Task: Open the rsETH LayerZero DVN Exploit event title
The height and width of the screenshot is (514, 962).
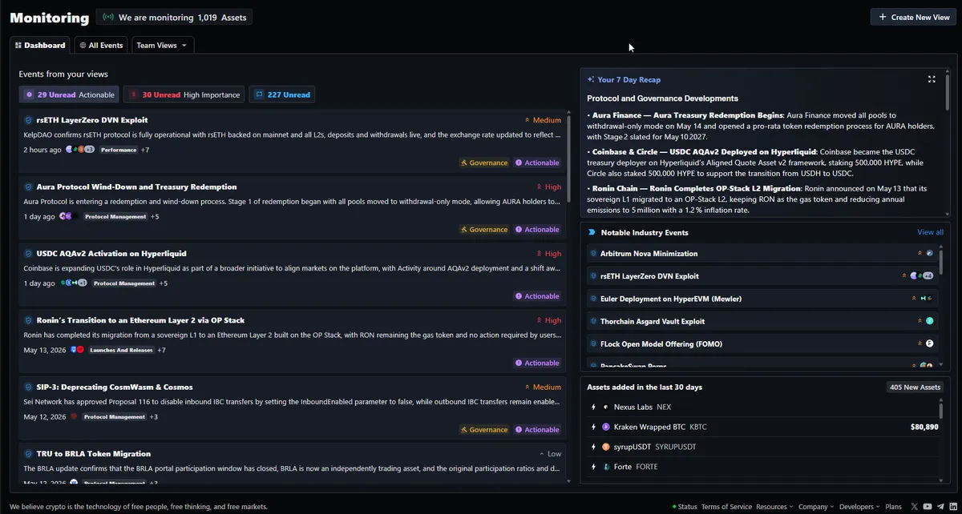Action: (x=92, y=120)
